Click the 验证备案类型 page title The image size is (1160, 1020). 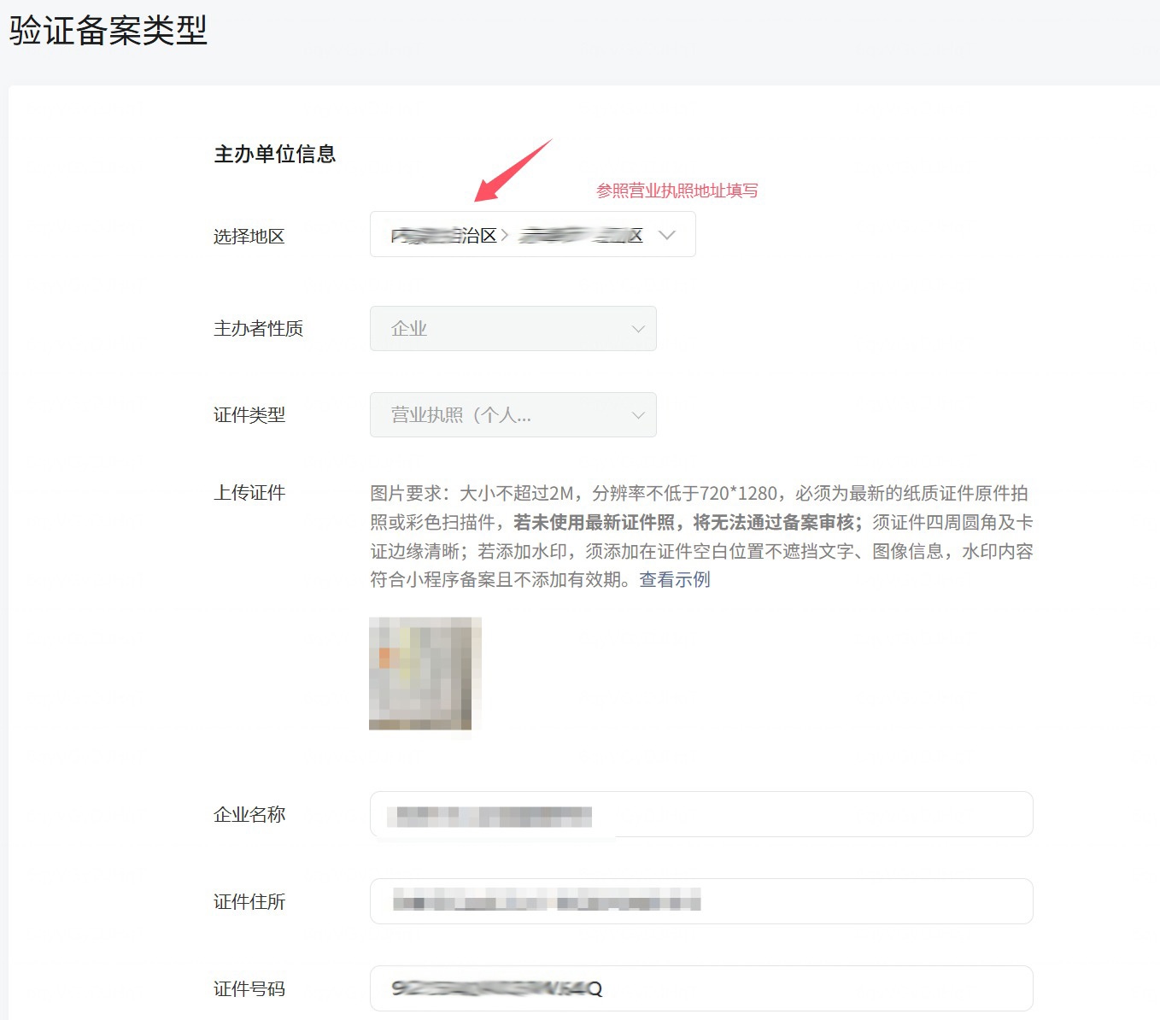[x=108, y=31]
